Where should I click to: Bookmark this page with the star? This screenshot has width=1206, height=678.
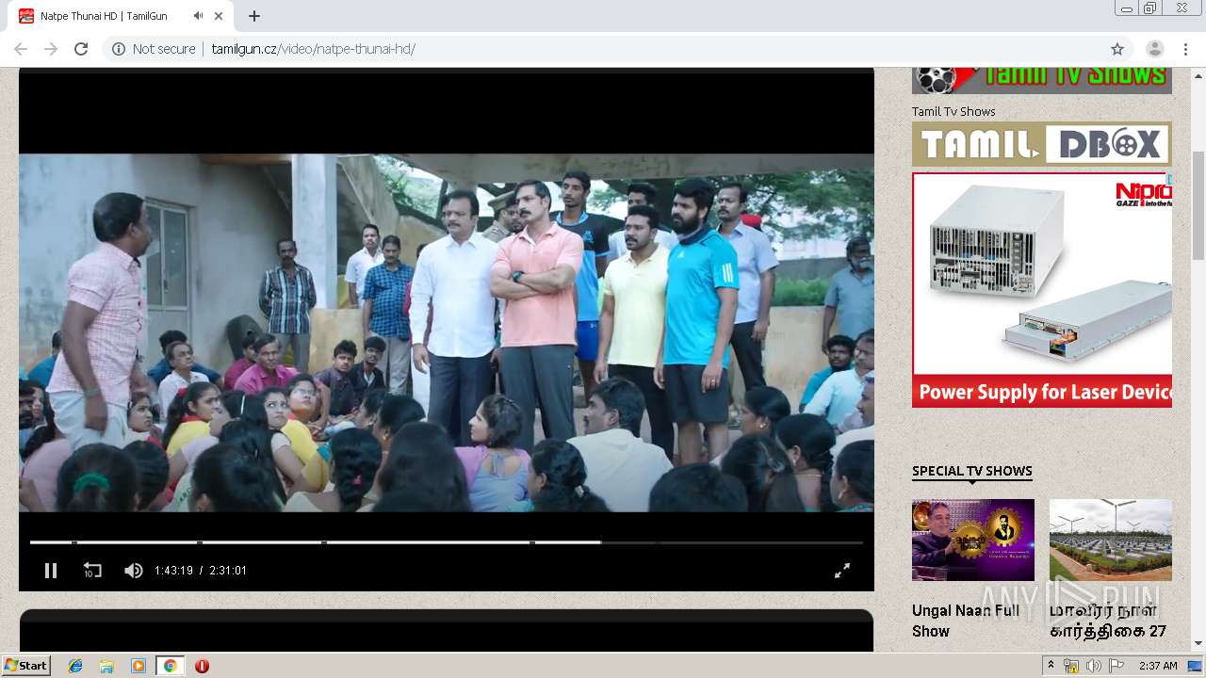[1117, 49]
